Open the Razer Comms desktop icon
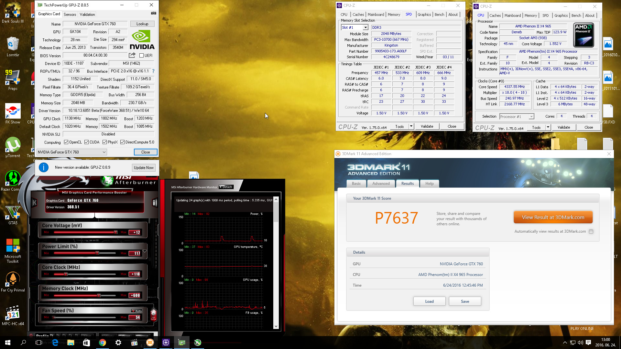The image size is (621, 349). (x=13, y=181)
